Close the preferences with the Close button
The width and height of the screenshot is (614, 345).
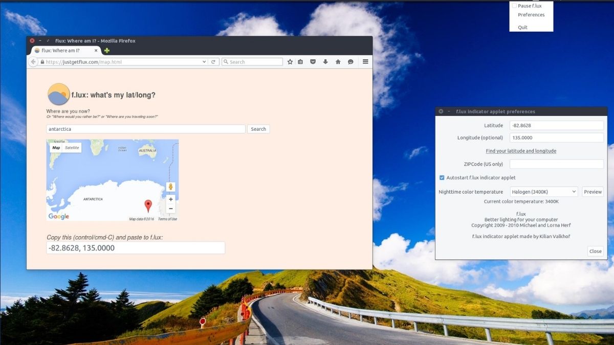pyautogui.click(x=596, y=251)
